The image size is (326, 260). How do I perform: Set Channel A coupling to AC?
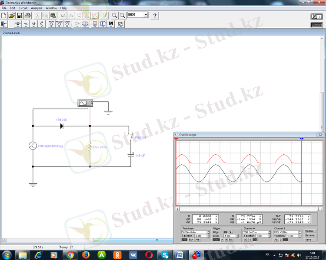246,239
